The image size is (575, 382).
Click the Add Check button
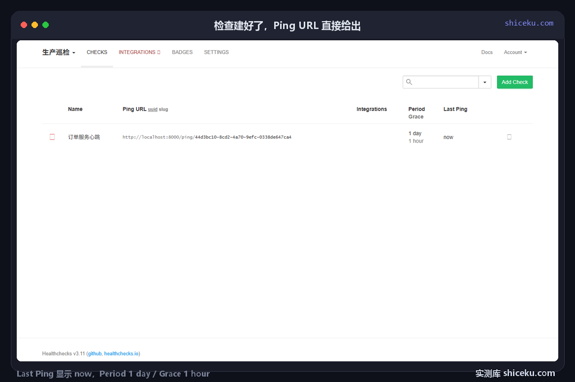click(x=515, y=82)
